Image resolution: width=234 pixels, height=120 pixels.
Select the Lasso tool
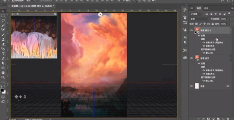point(3,20)
